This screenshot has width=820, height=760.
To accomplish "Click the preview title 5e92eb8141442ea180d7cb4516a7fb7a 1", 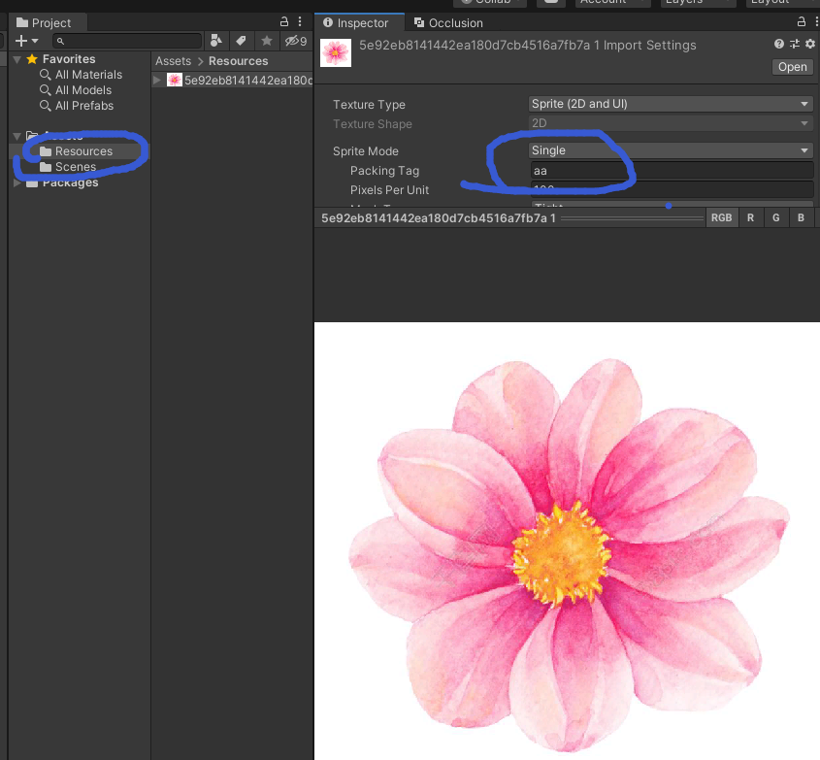I will [439, 218].
